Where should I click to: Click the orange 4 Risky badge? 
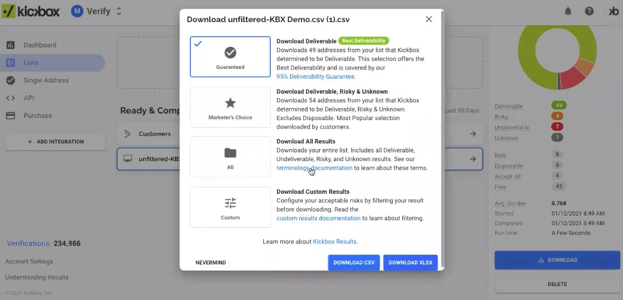point(557,116)
